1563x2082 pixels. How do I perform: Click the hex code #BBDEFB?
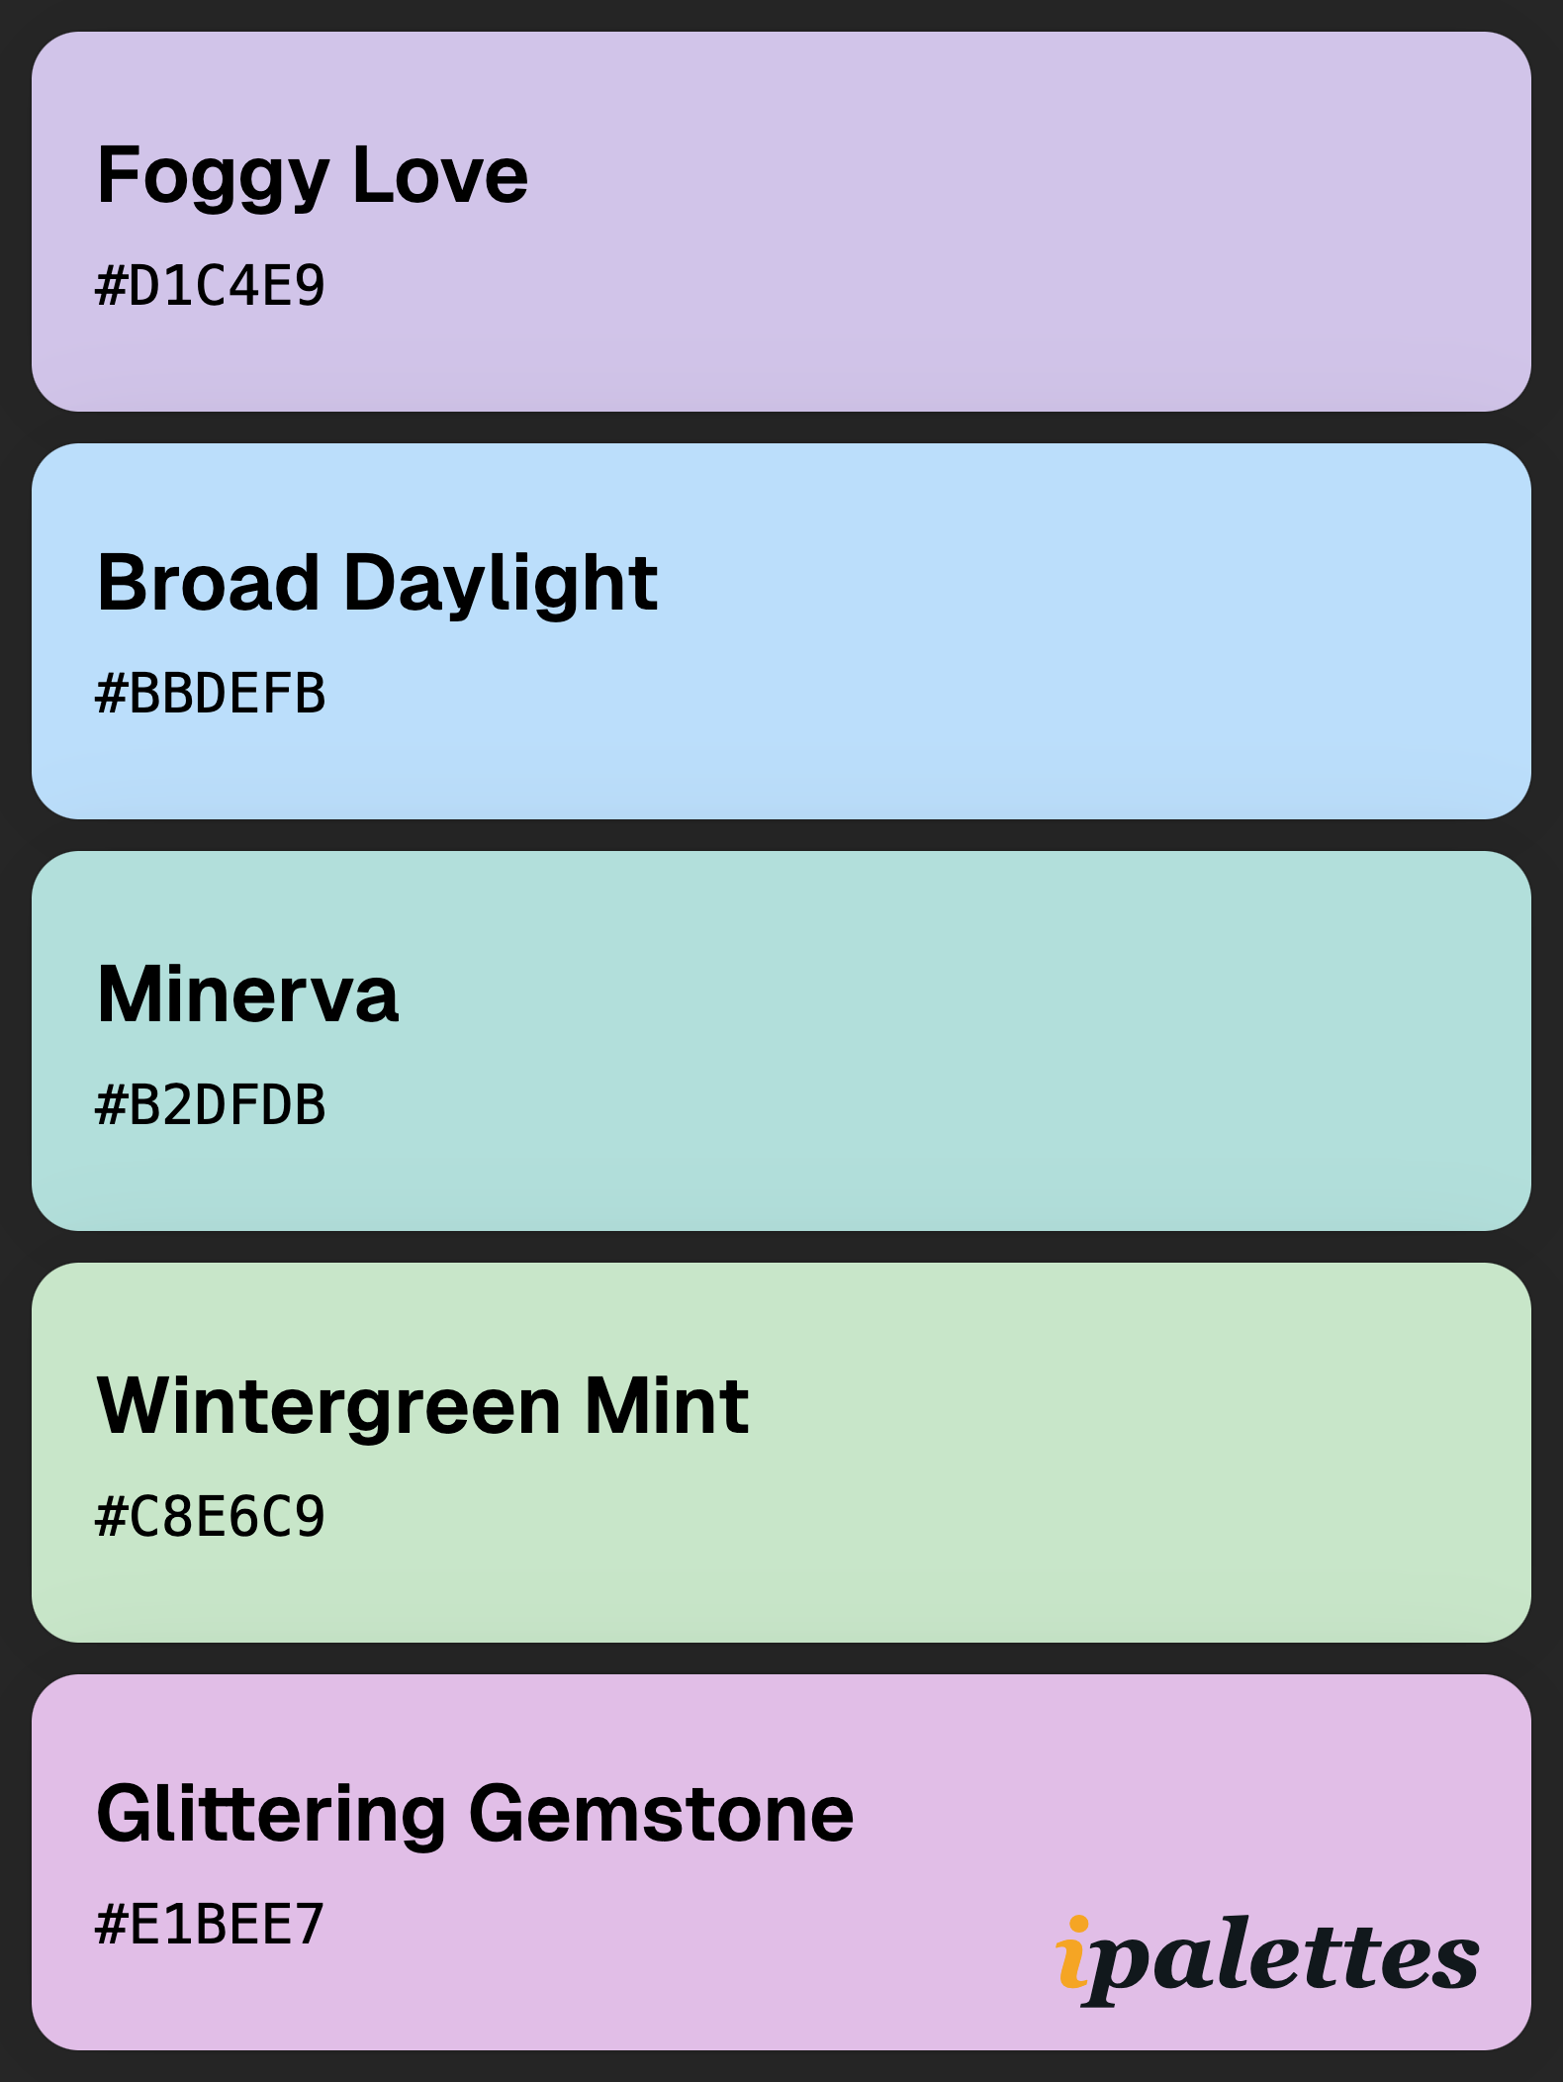[210, 694]
